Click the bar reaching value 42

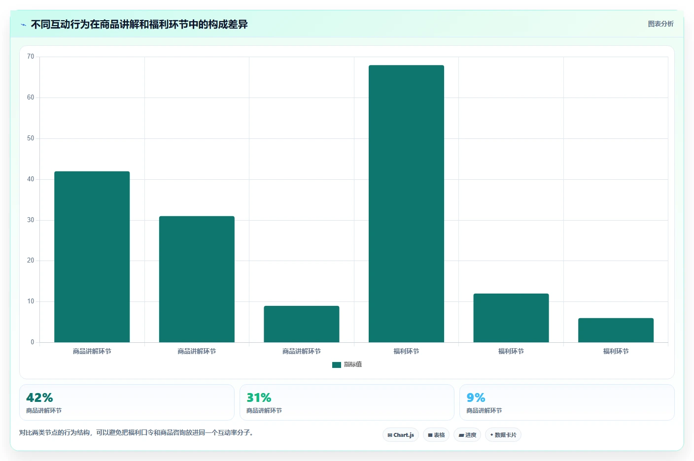pyautogui.click(x=92, y=257)
